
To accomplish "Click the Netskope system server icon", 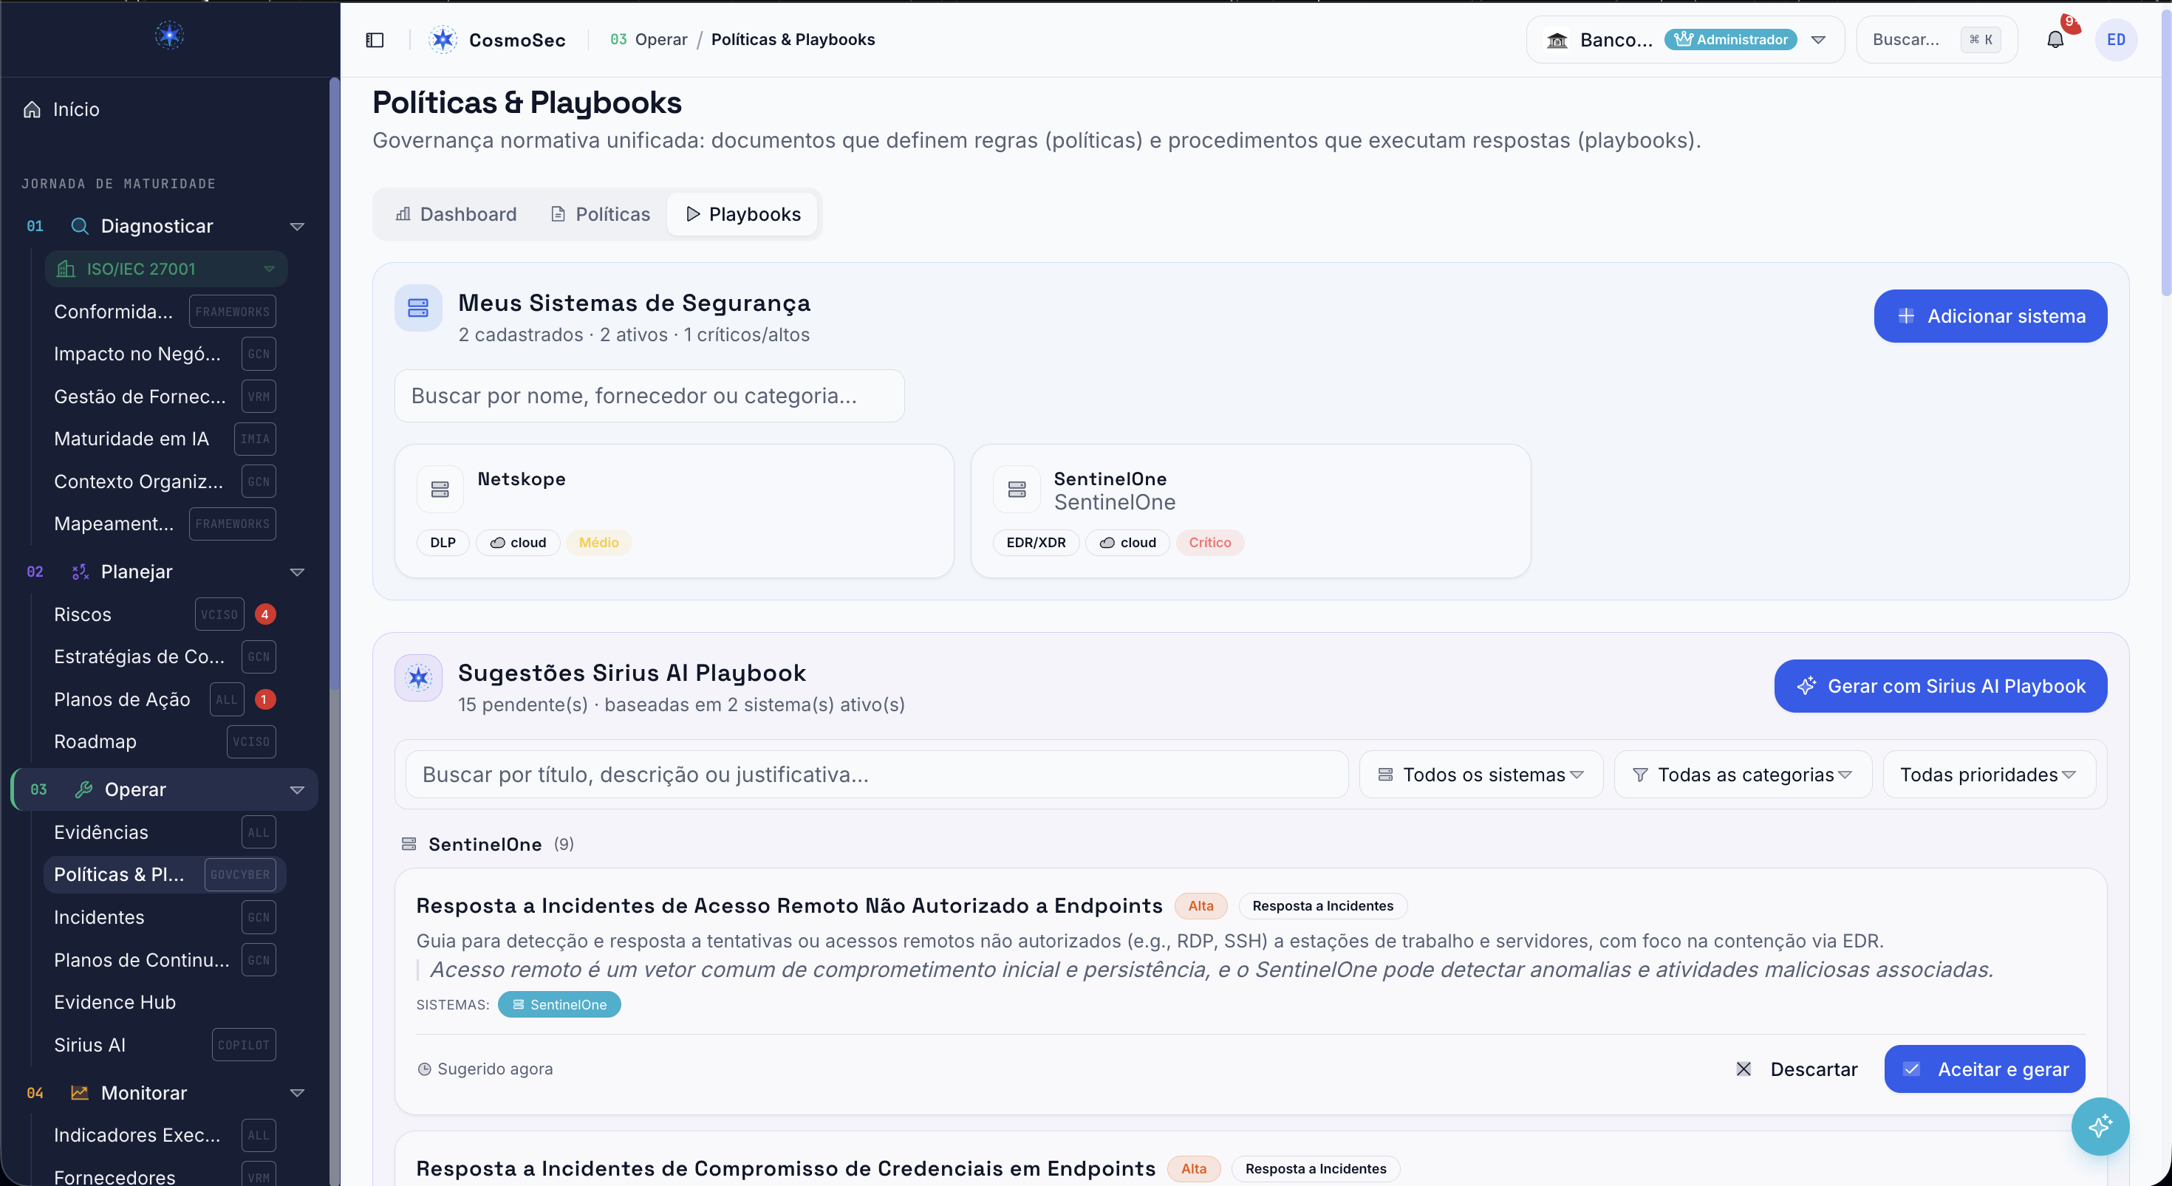I will 440,489.
